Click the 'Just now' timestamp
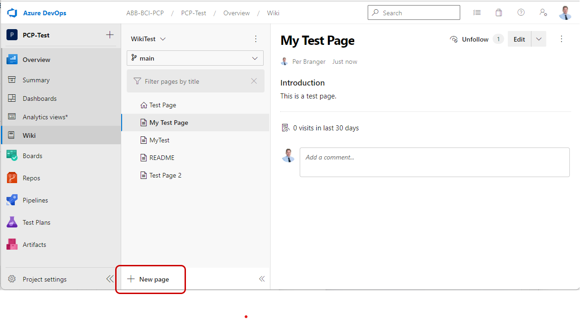Image resolution: width=580 pixels, height=319 pixels. [x=345, y=61]
